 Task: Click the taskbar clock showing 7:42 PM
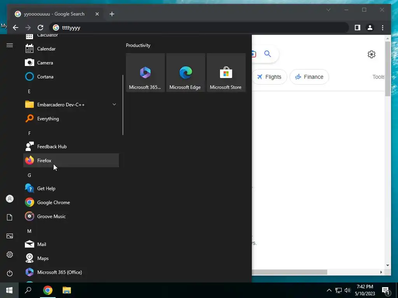(365, 290)
